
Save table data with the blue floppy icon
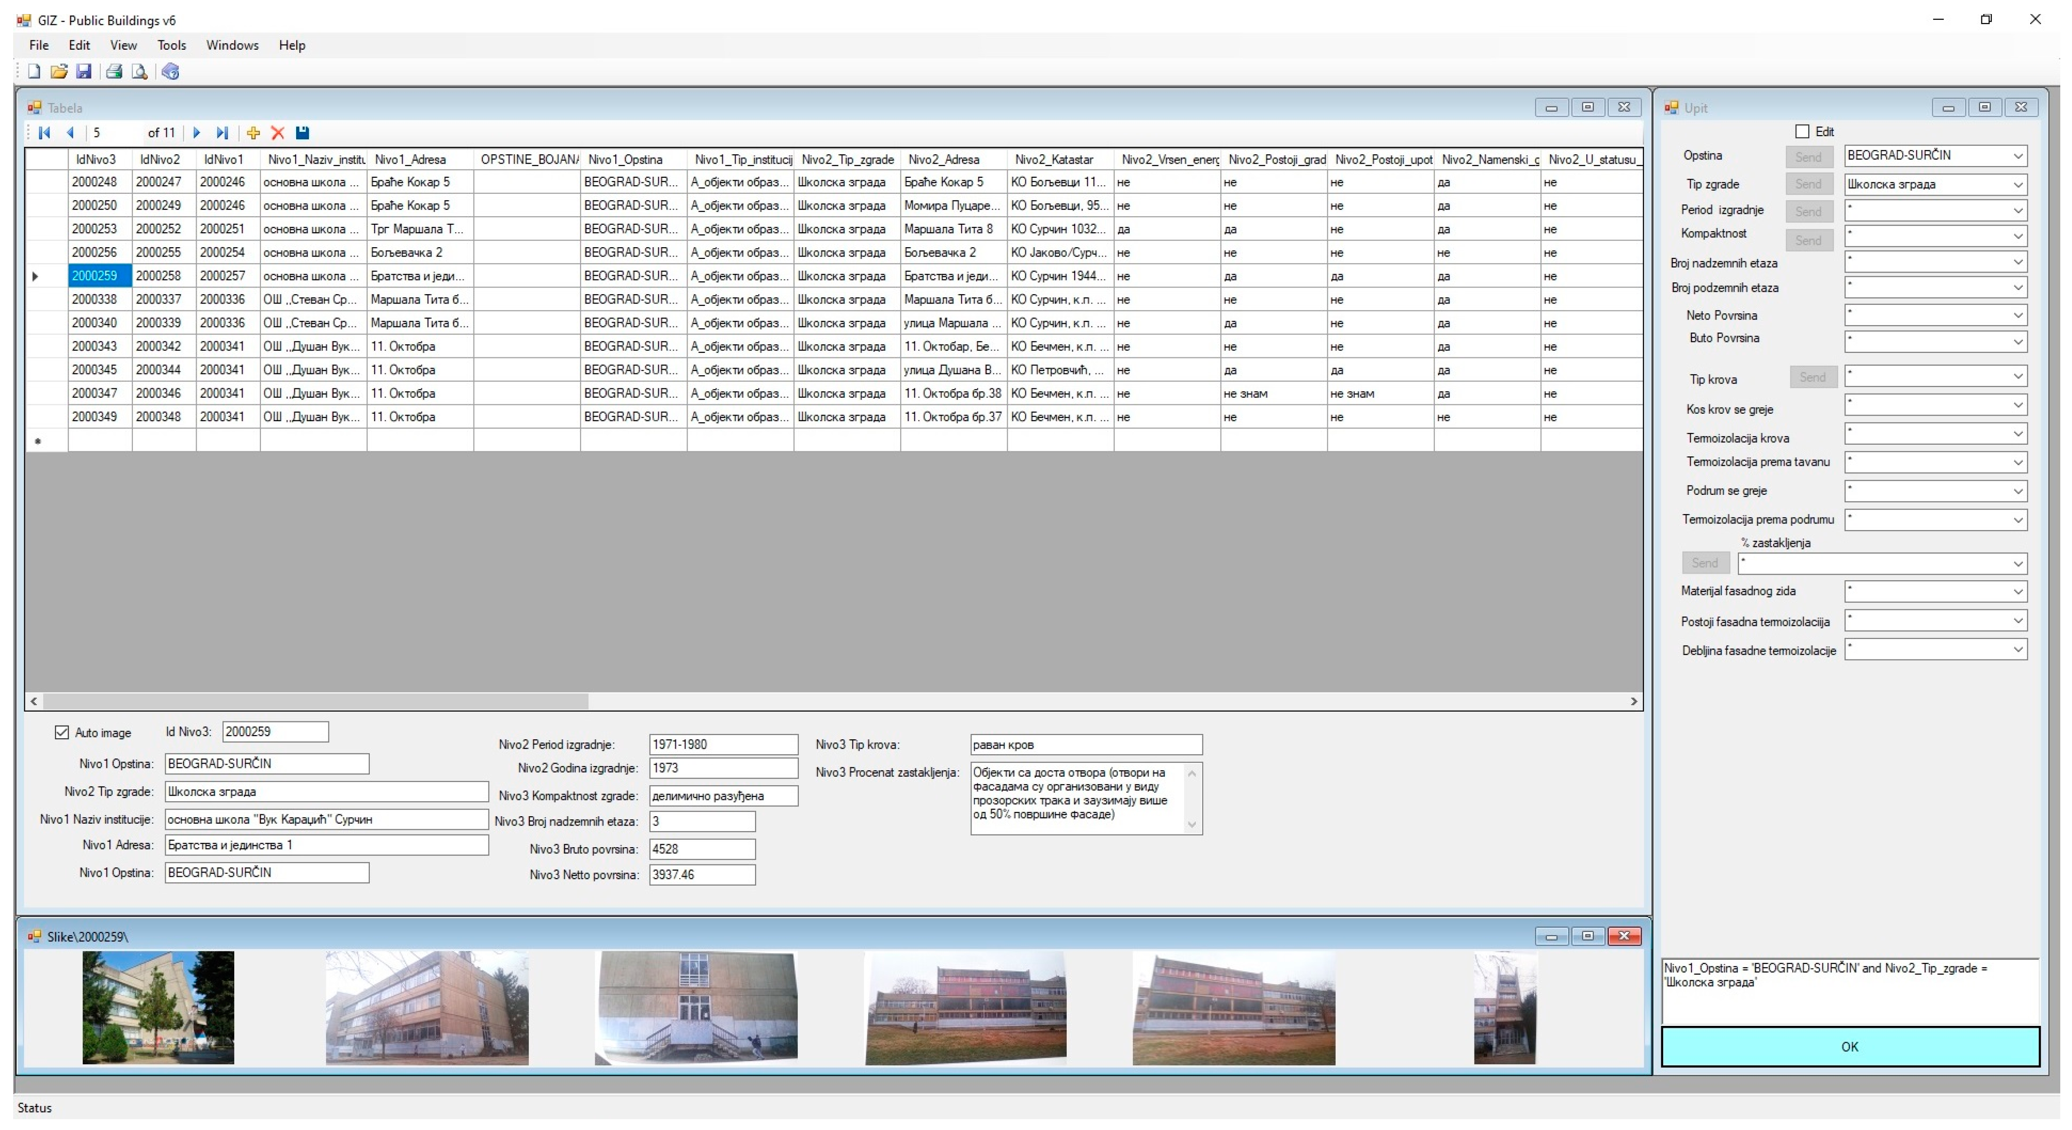(x=302, y=133)
